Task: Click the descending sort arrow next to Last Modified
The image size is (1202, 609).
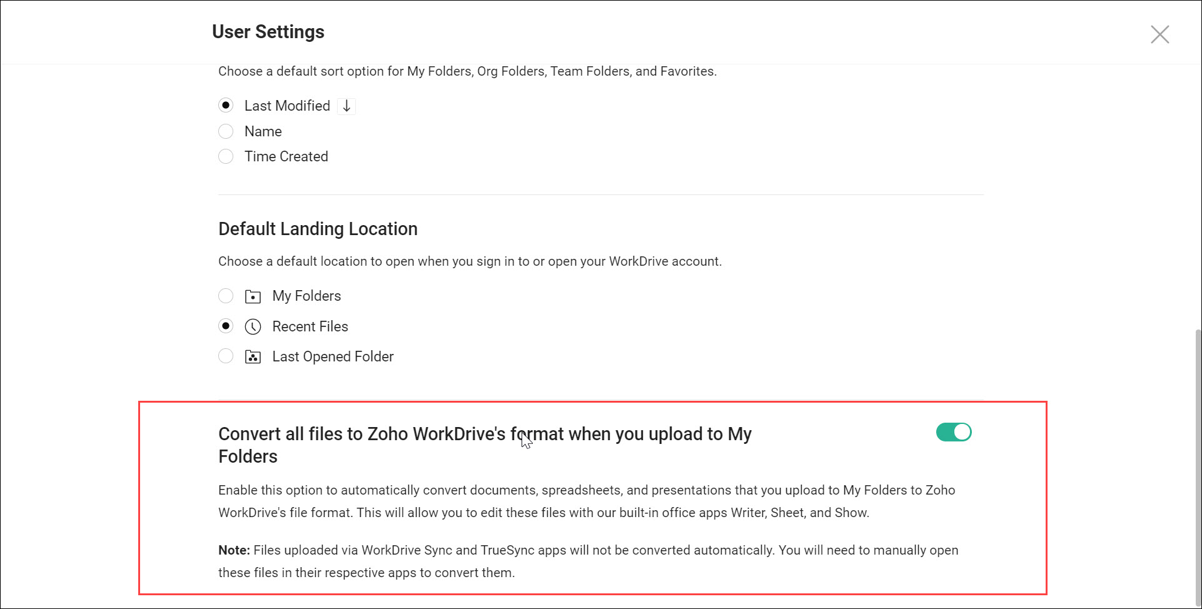Action: tap(346, 106)
